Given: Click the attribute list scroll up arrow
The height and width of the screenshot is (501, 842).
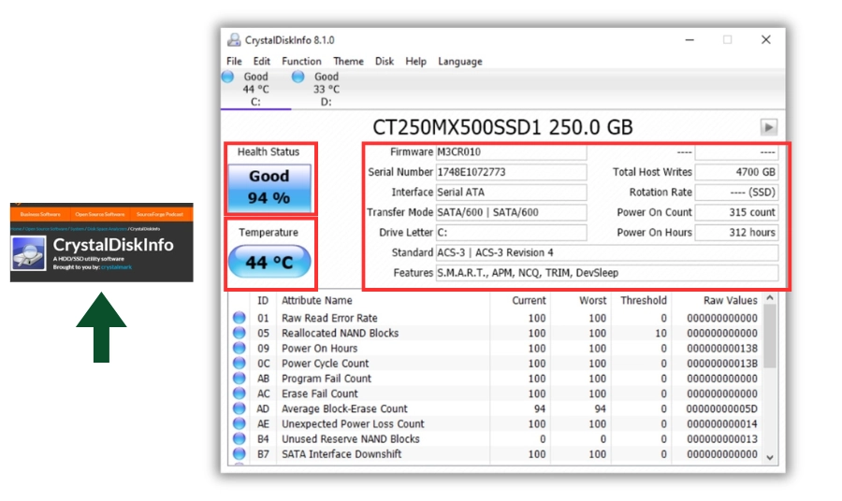Looking at the screenshot, I should tap(770, 298).
